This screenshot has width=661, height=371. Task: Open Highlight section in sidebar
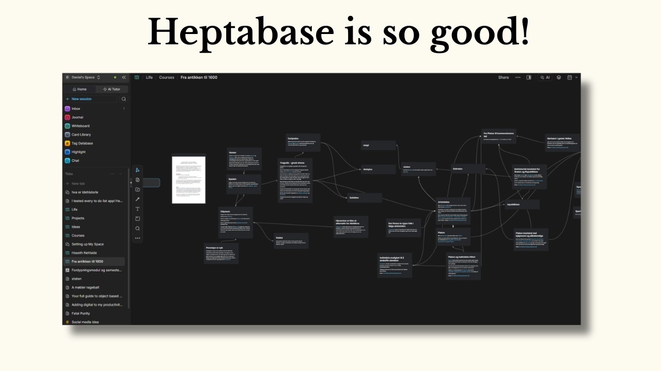(95, 152)
